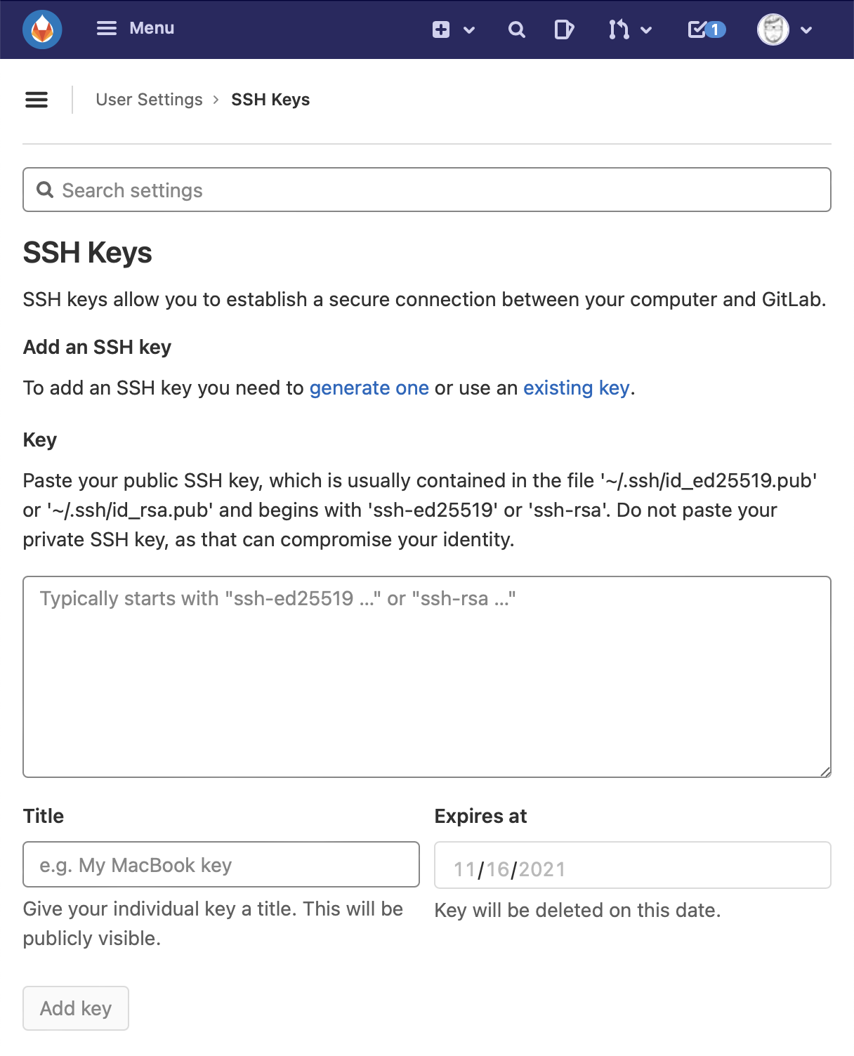Go to User Settings breadcrumb
This screenshot has width=854, height=1056.
point(149,100)
